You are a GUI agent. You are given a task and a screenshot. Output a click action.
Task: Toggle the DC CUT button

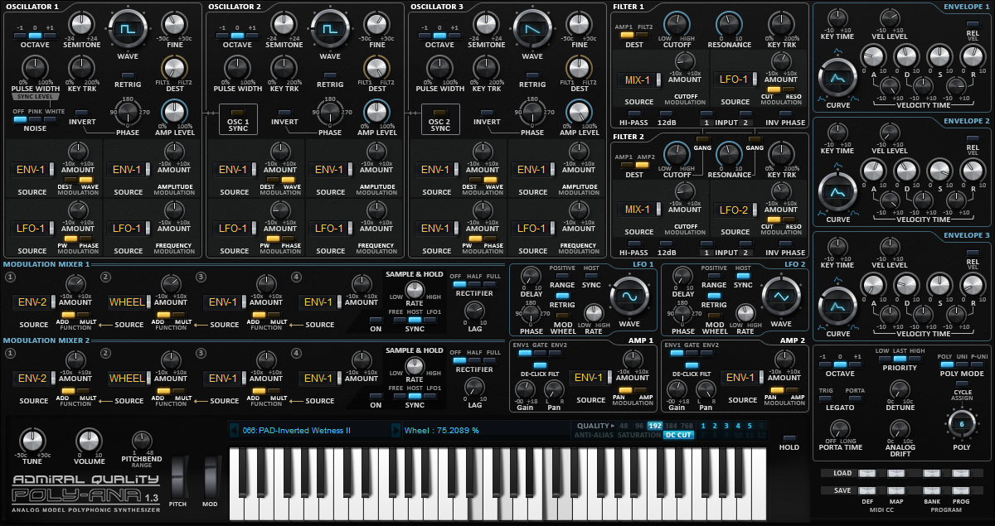point(678,435)
